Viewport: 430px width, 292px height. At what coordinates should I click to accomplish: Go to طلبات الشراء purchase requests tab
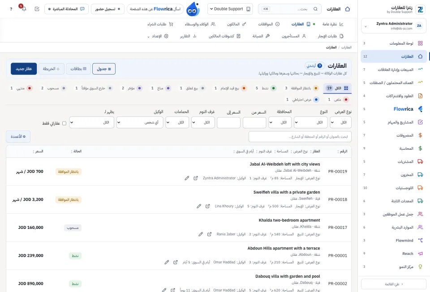160,24
